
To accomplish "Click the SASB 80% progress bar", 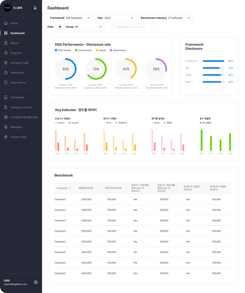I will coord(214,75).
